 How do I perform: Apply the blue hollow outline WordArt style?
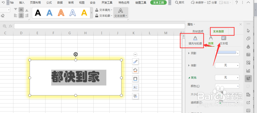pos(73,13)
